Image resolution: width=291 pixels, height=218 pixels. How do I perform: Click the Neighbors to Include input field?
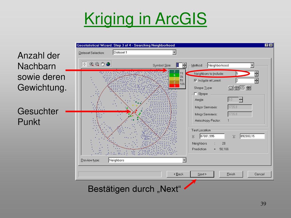(245, 74)
